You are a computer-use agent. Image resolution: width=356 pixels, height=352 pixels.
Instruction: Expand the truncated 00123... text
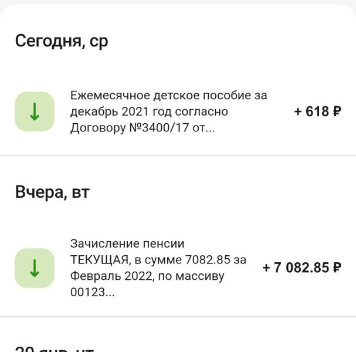(x=93, y=292)
